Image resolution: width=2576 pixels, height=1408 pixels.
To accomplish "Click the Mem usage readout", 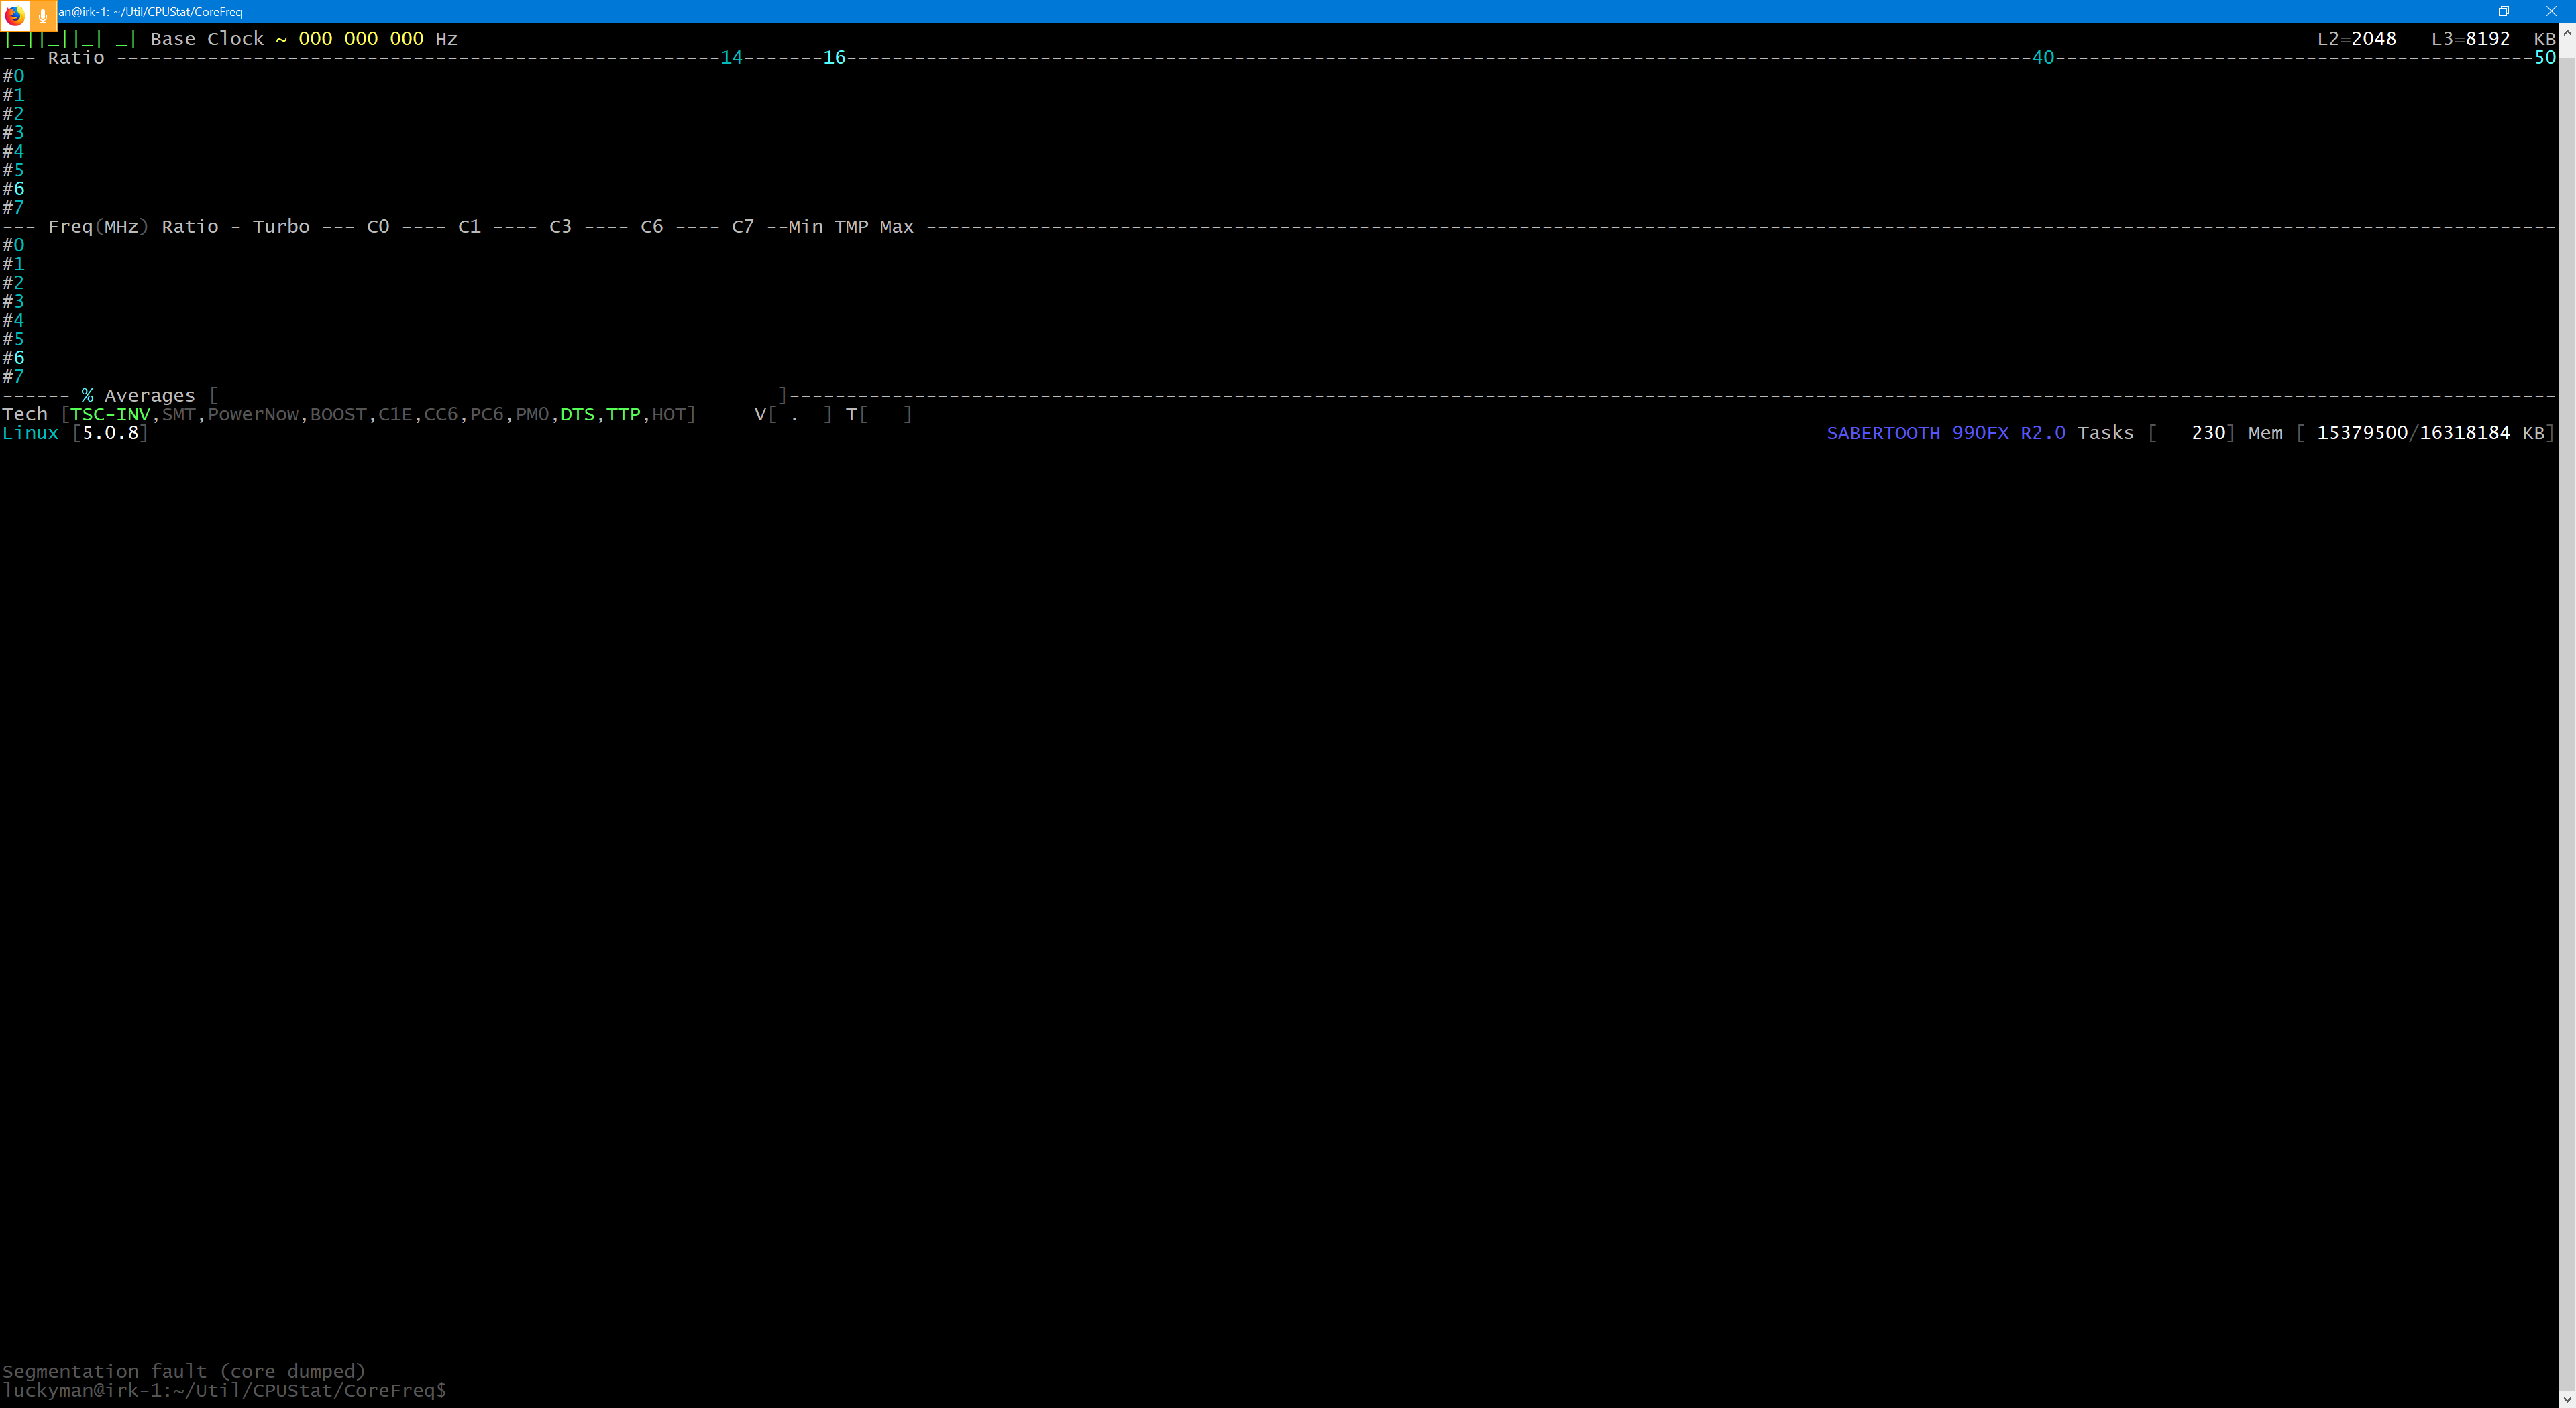I will 2400,432.
